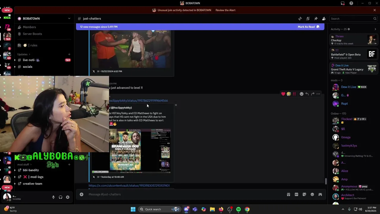The image size is (380, 214).
Task: Close the embed preview X button
Action: click(x=176, y=105)
